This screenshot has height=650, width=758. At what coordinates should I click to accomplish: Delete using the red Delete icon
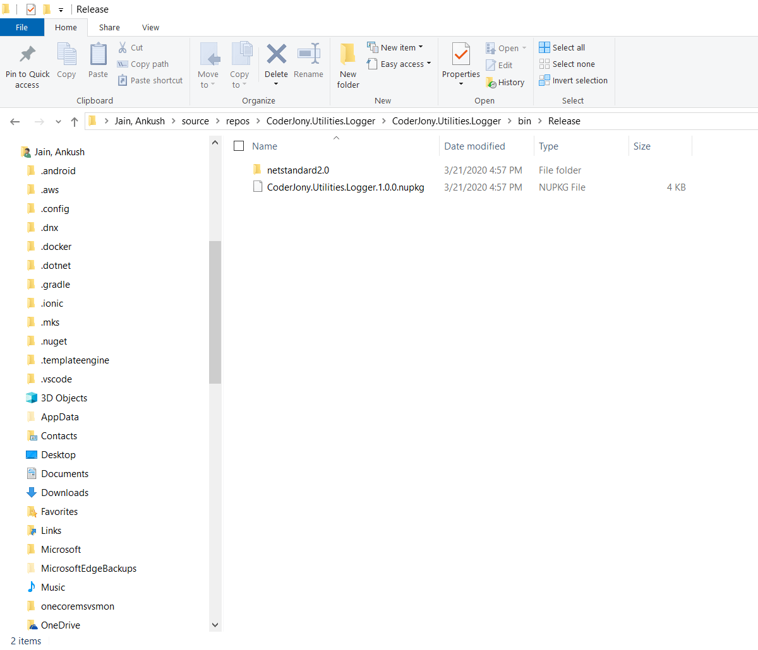(x=276, y=60)
